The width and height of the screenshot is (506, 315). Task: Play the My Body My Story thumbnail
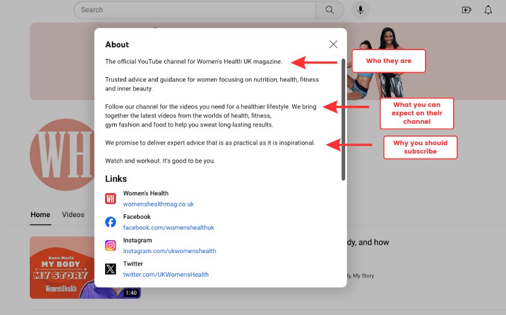62,267
